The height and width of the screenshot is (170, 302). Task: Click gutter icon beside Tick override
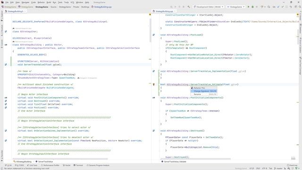6,104
